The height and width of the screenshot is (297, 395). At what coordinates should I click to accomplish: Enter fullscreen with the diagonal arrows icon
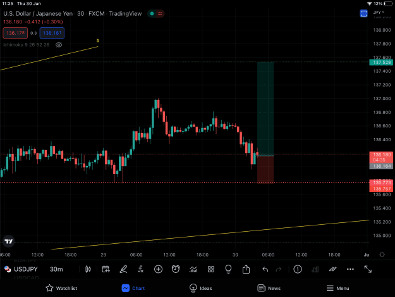(368, 269)
